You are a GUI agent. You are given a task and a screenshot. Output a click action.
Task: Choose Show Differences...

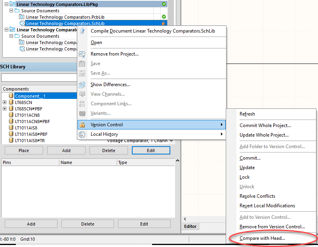pos(110,84)
